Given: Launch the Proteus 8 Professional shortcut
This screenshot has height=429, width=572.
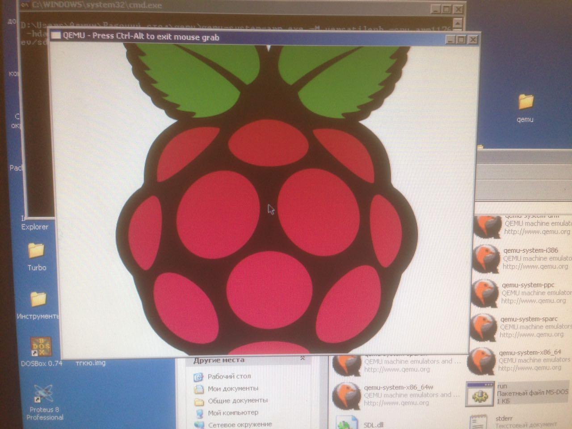Looking at the screenshot, I should [44, 393].
